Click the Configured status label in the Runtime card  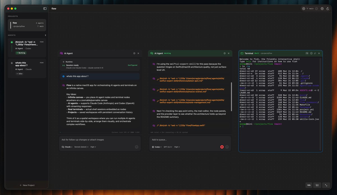133,65
